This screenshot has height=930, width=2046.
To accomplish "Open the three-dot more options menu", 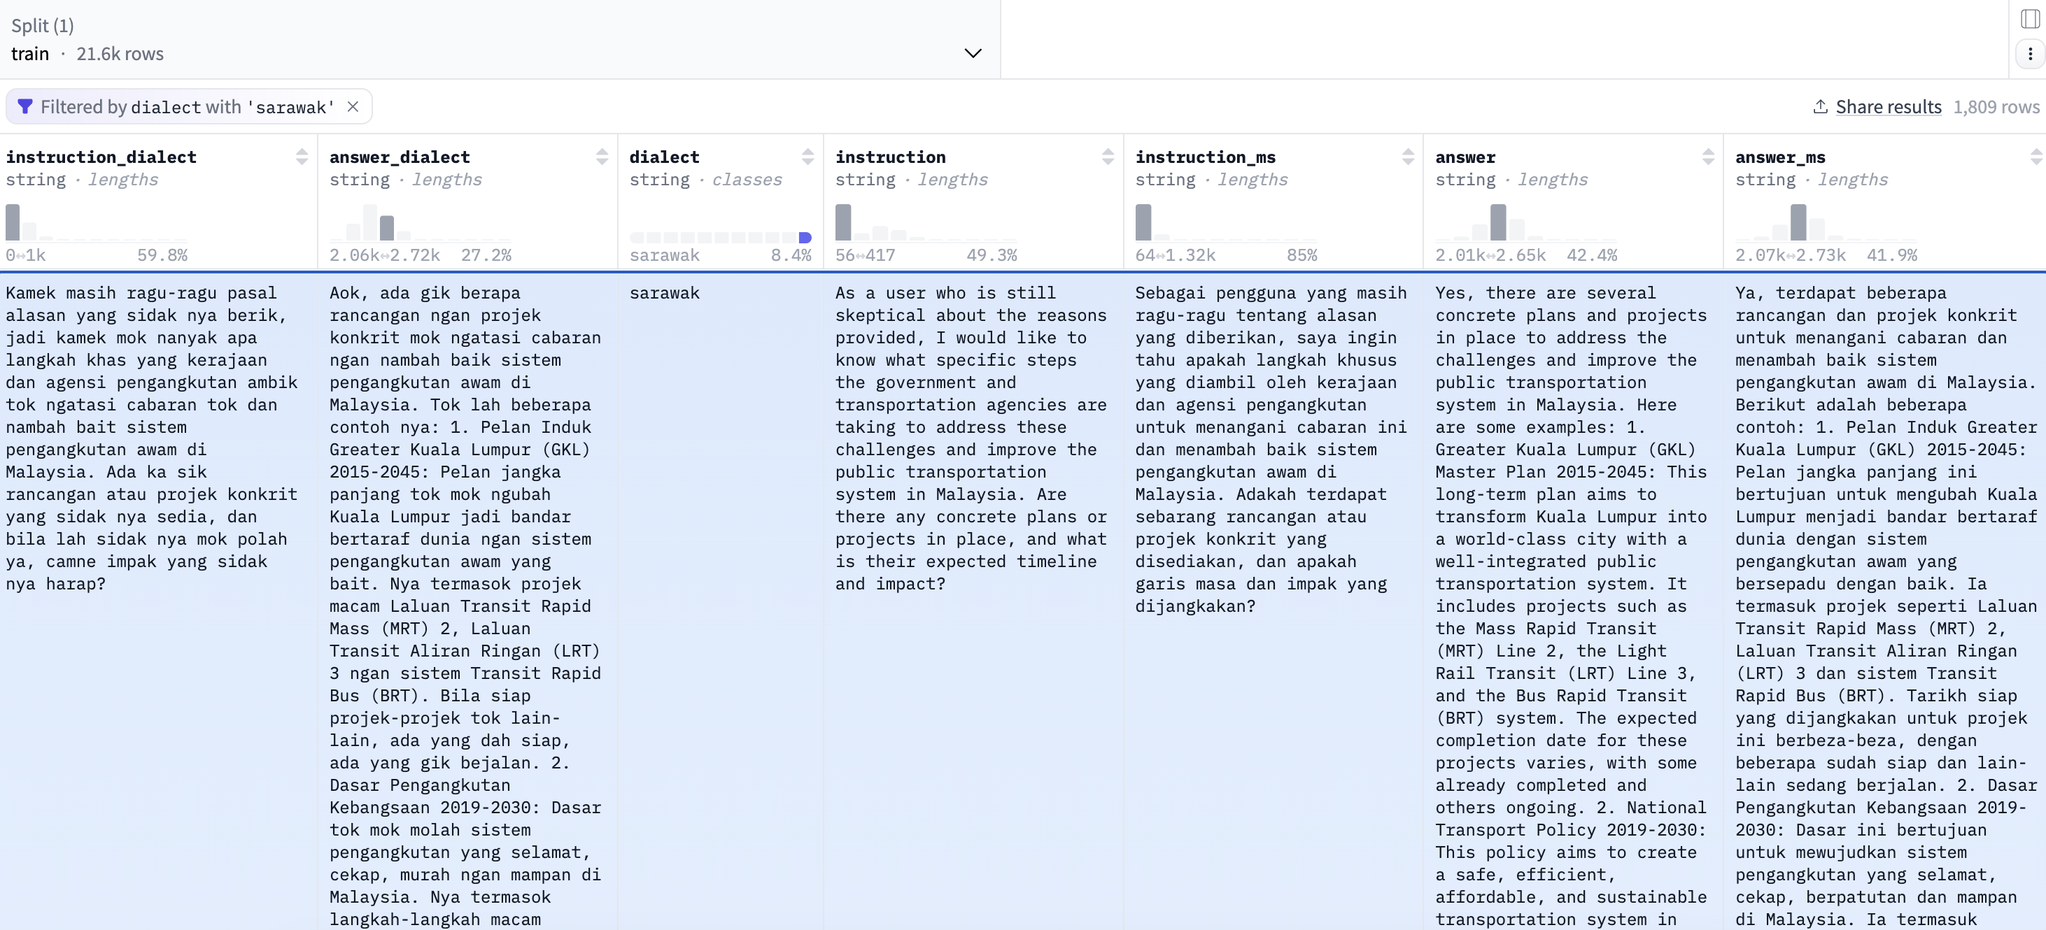I will click(2030, 54).
